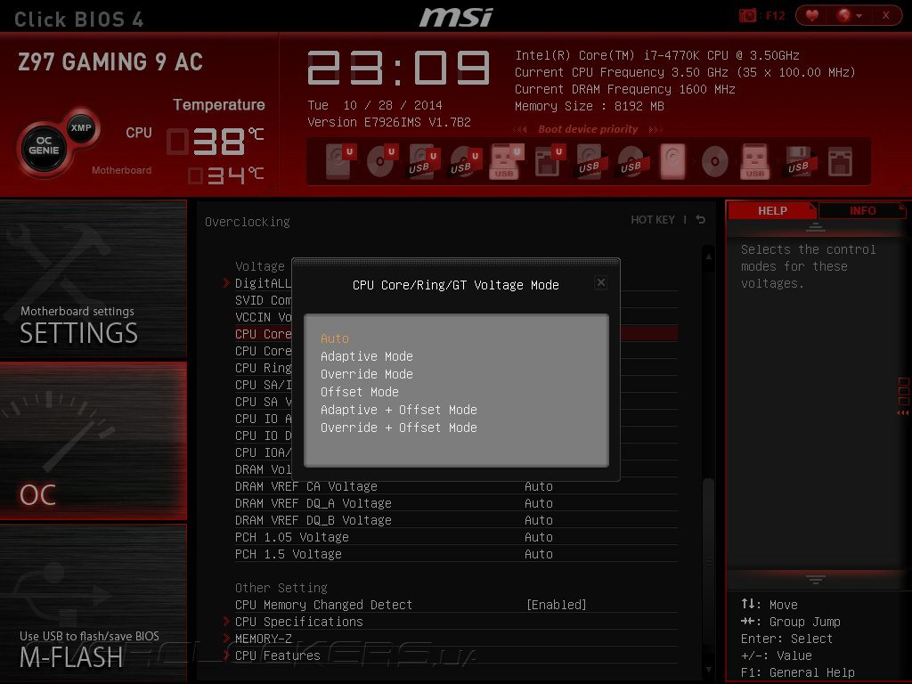Open the OC overclocking section

pyautogui.click(x=93, y=440)
